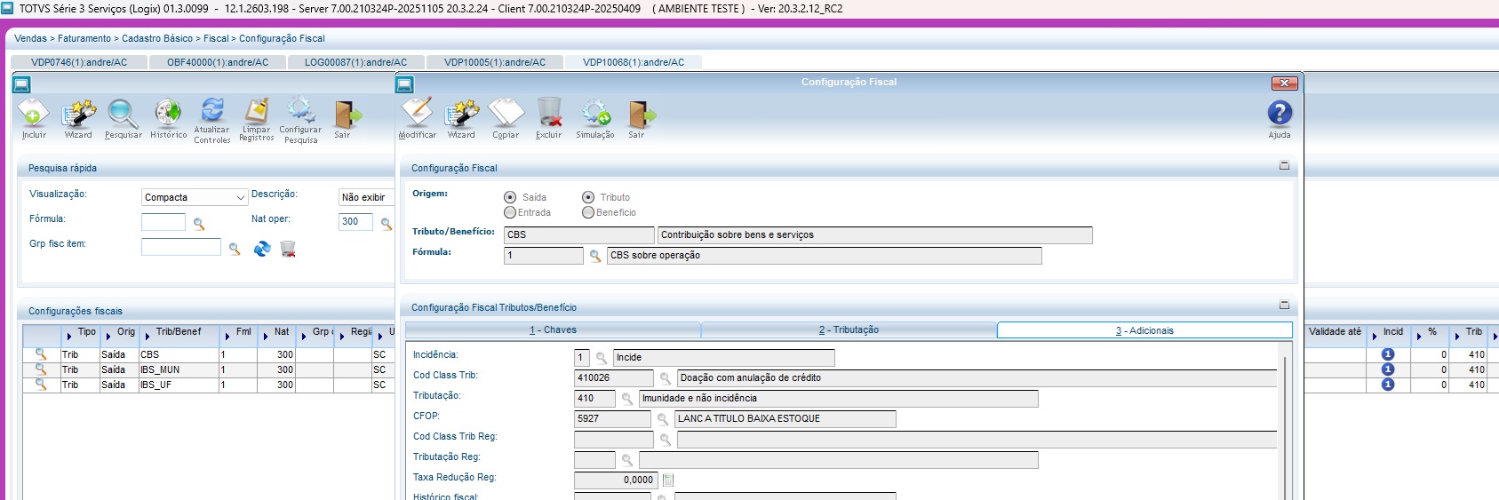
Task: Click the Tributação code field 410
Action: click(x=594, y=399)
